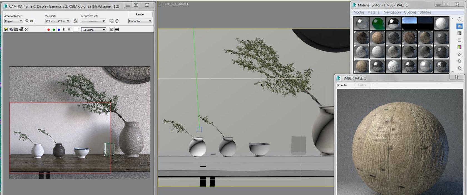Screen dimensions: 467x195
Task: Save the rendered image with the floppy icon
Action: tap(6, 29)
